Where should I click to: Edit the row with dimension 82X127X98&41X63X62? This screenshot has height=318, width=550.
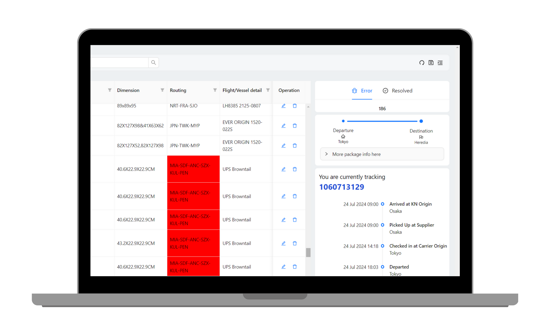pyautogui.click(x=283, y=126)
